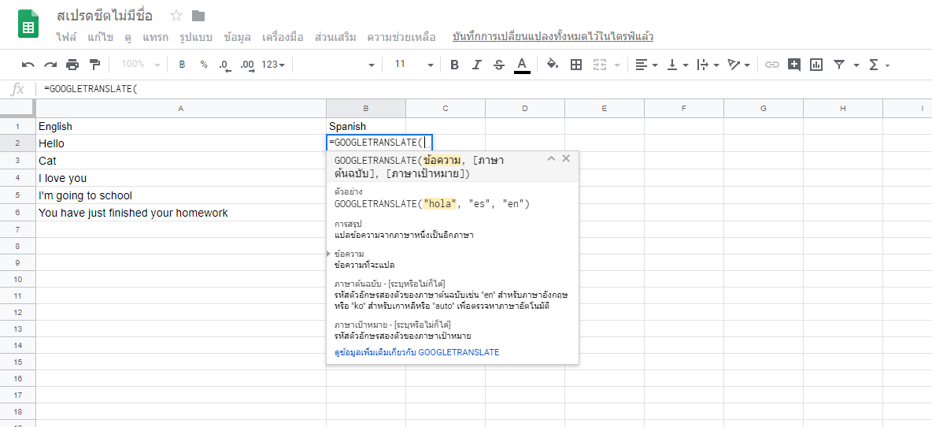Open more number formats 123 dropdown

pos(273,65)
